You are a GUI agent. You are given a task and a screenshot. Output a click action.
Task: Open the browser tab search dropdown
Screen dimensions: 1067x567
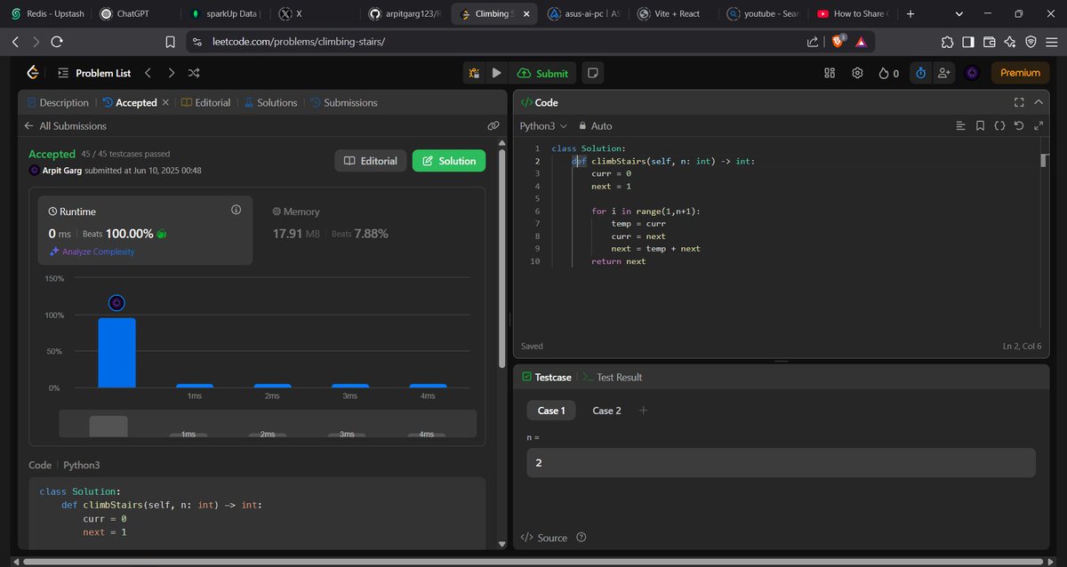(959, 13)
